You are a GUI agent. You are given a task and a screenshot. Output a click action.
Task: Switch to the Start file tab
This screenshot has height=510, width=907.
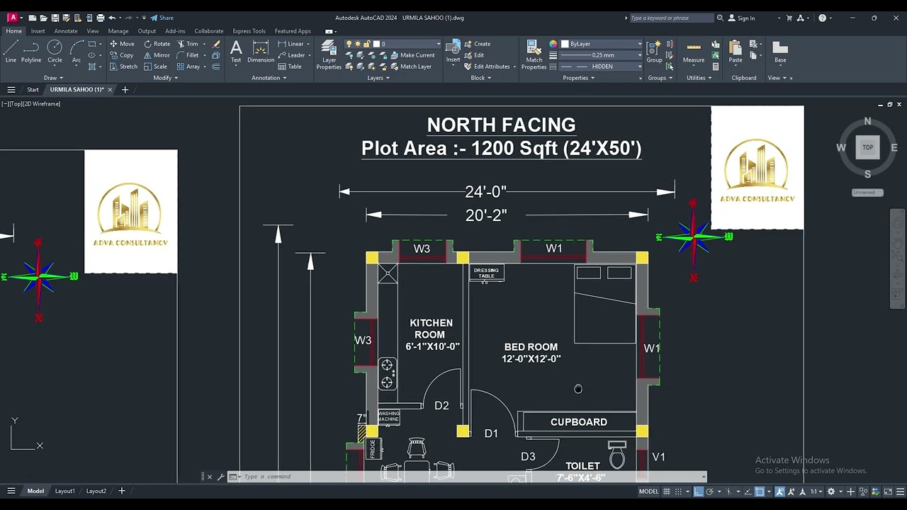tap(33, 90)
